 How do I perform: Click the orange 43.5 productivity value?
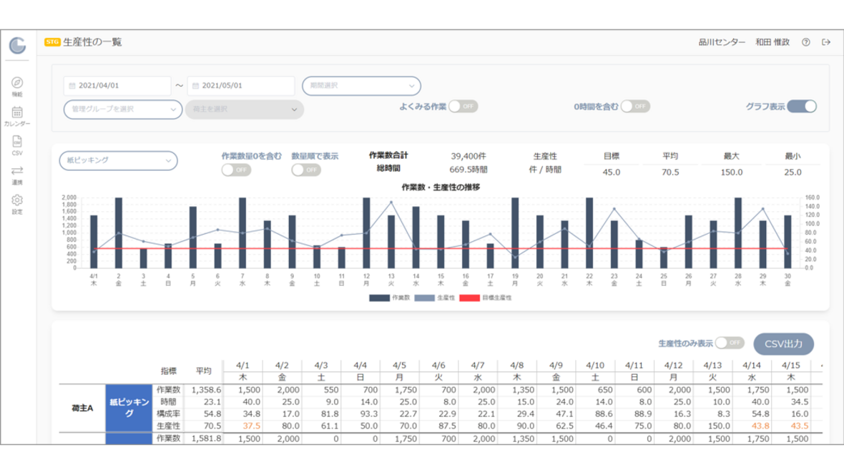(800, 426)
